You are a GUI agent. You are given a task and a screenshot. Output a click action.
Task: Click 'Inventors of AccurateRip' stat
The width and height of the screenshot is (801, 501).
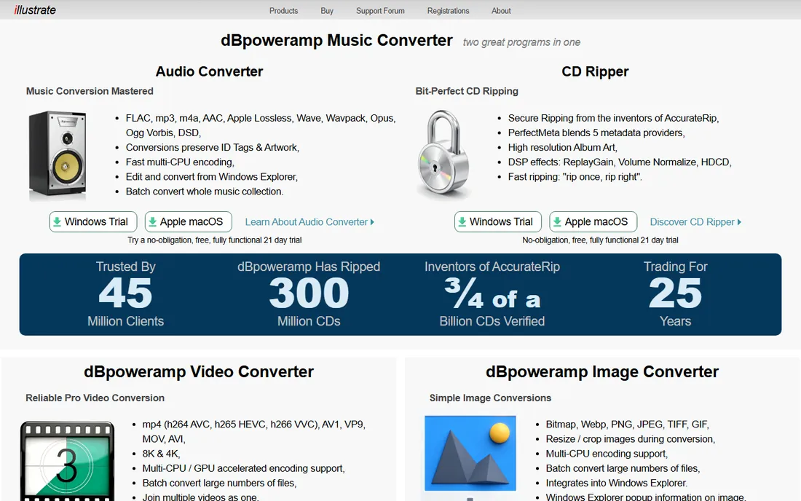tap(492, 294)
